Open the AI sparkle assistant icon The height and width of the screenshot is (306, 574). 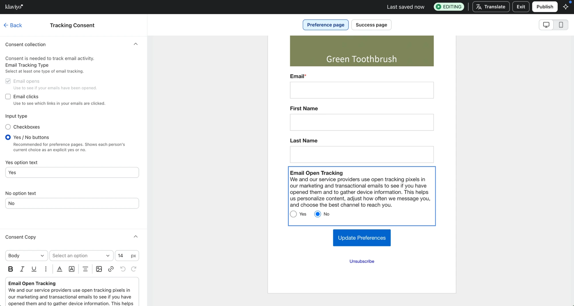(566, 7)
